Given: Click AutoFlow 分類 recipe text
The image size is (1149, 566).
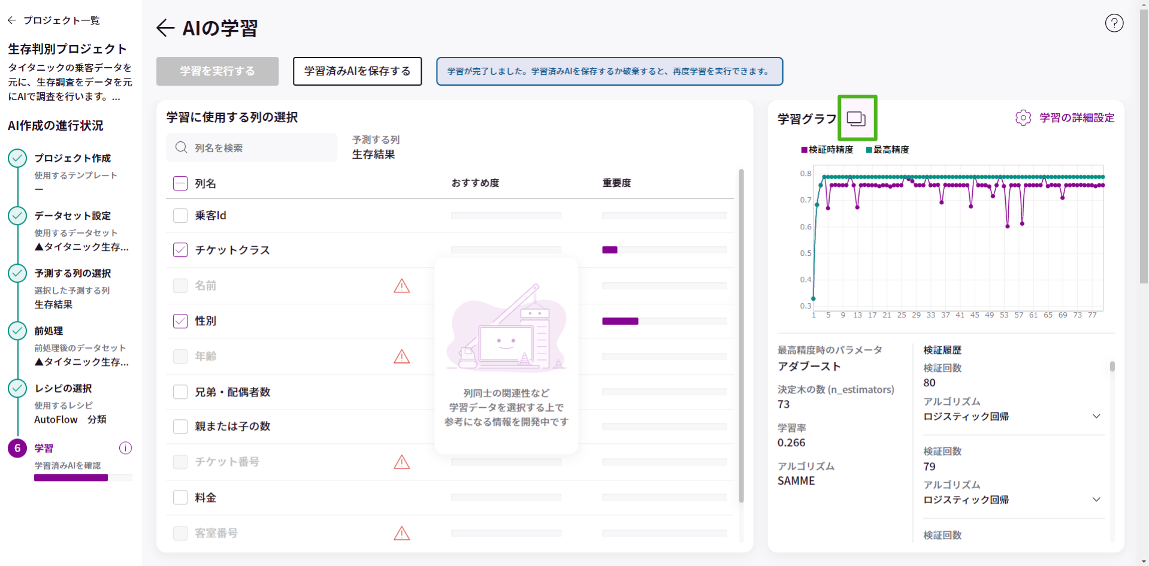Looking at the screenshot, I should (x=70, y=419).
